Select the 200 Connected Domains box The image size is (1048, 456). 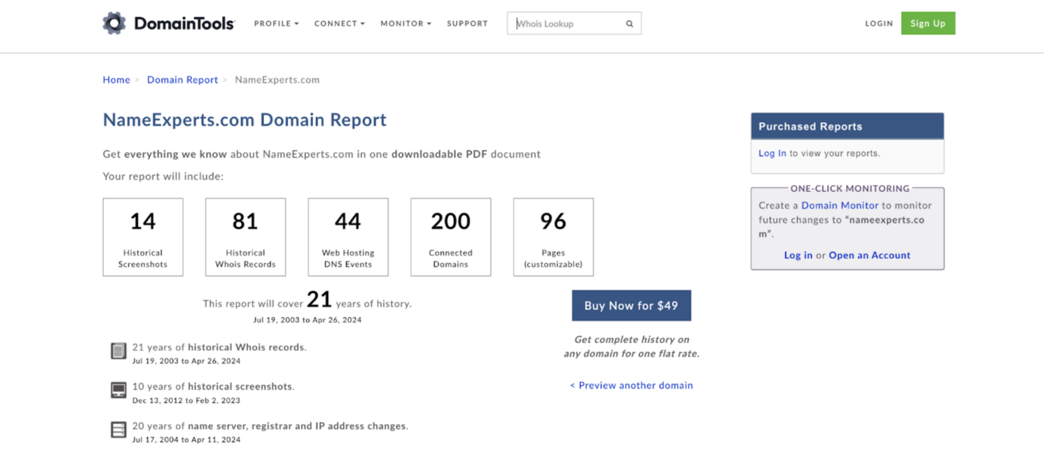coord(451,238)
